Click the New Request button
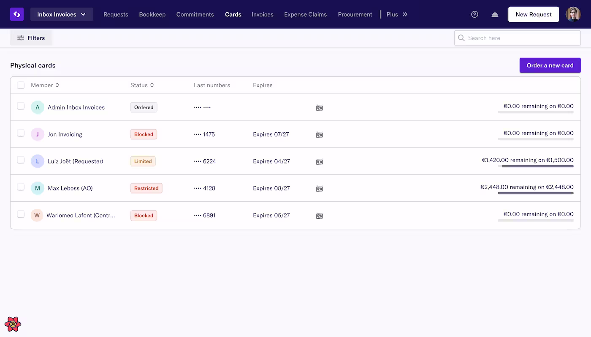The width and height of the screenshot is (591, 337). click(x=534, y=14)
